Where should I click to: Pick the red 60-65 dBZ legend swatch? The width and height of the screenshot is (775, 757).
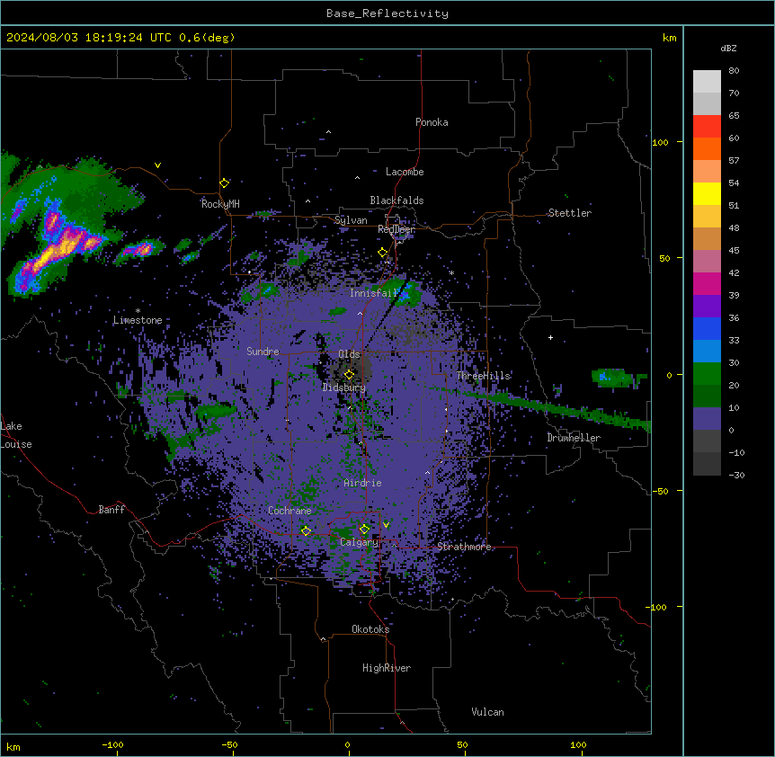[x=707, y=126]
